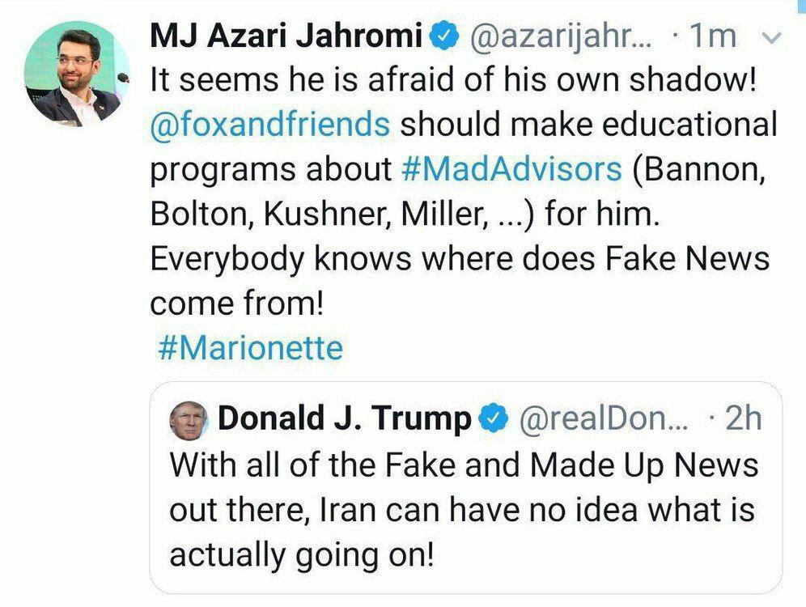
Task: Click 'afraid of his own shadow' tweet line
Action: (453, 80)
